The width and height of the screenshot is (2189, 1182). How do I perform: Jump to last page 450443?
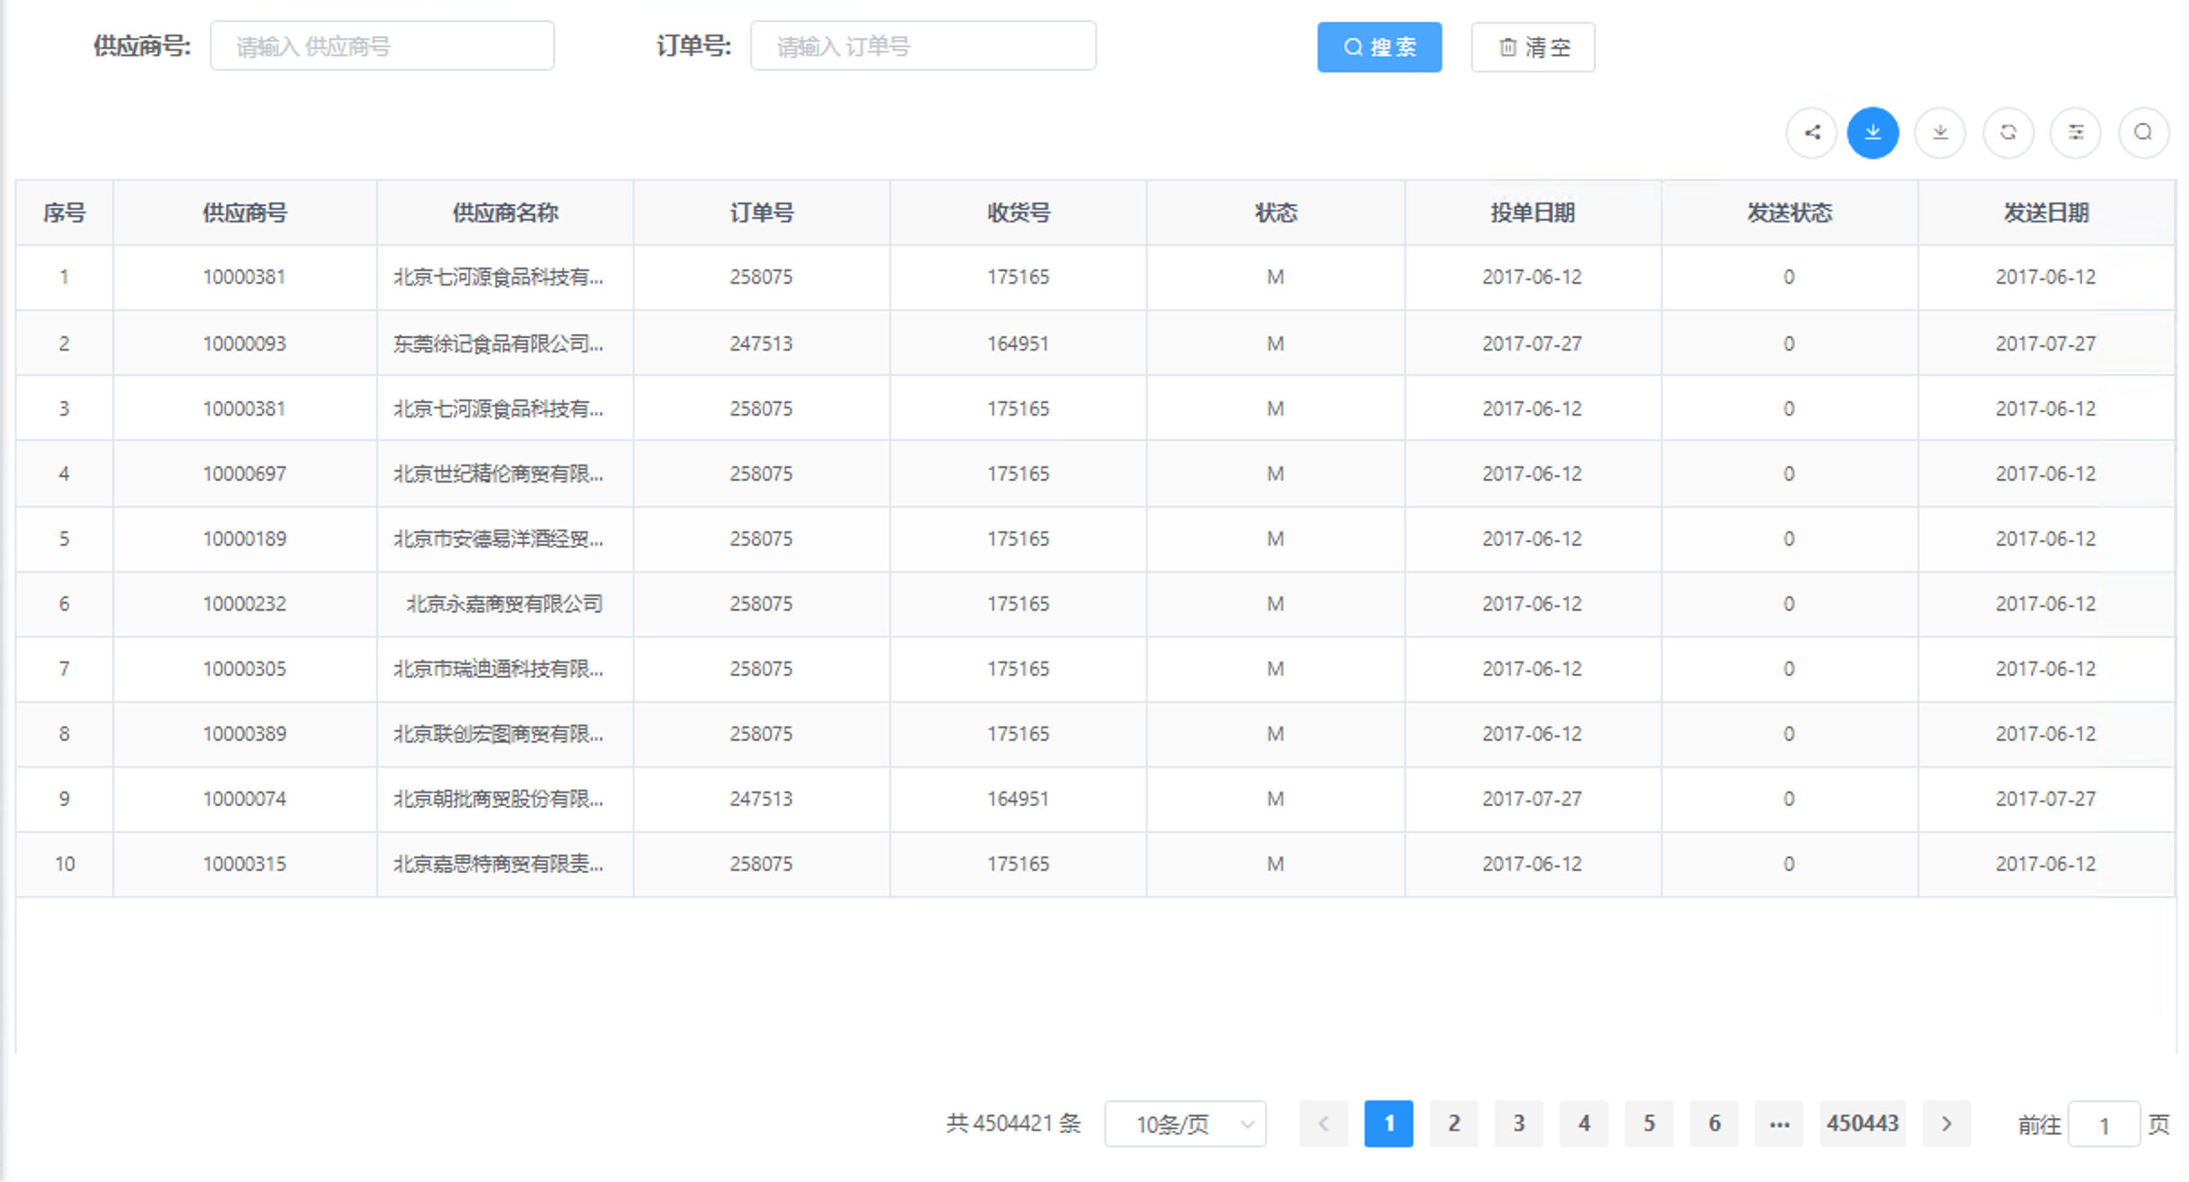pyautogui.click(x=1864, y=1124)
